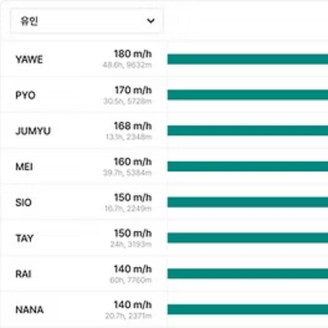Open the 유입 dropdown menu
Screen dimensions: 328x328
click(x=87, y=21)
